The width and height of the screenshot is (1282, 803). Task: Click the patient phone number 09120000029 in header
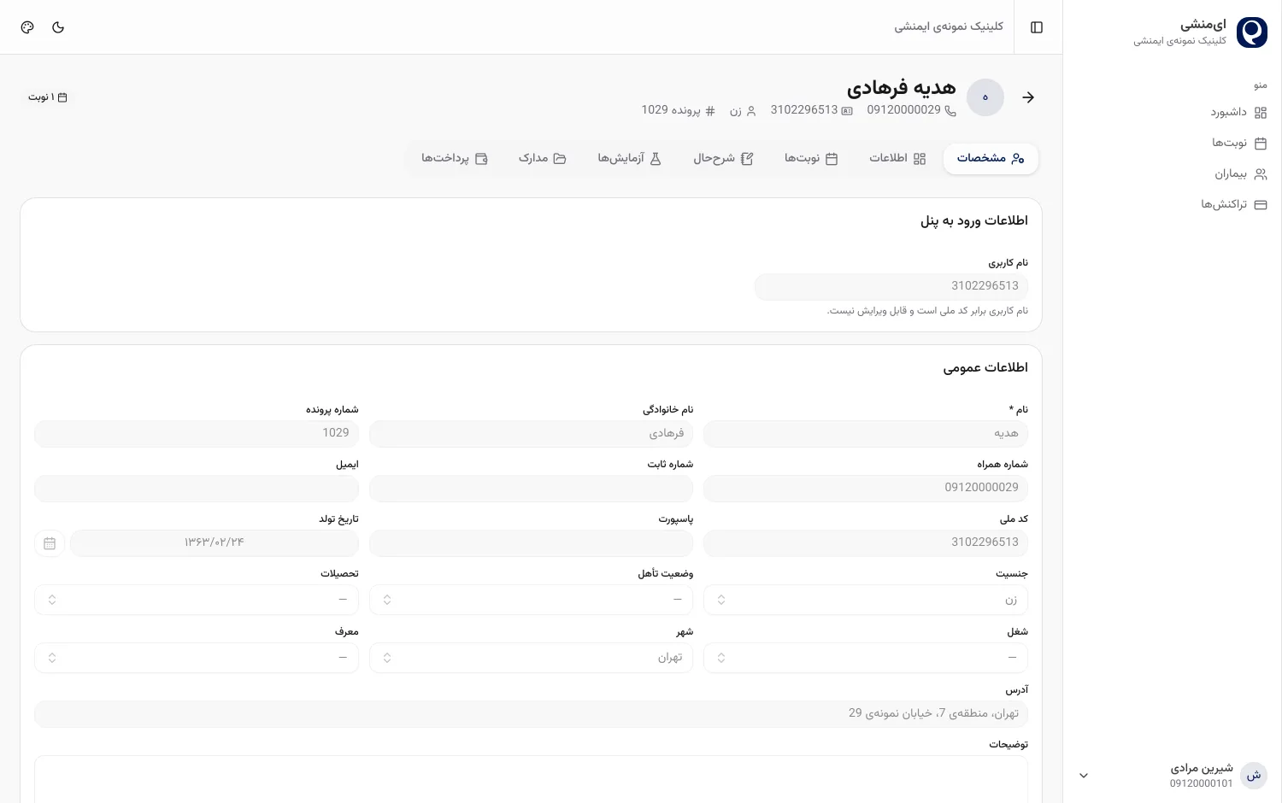(x=903, y=110)
